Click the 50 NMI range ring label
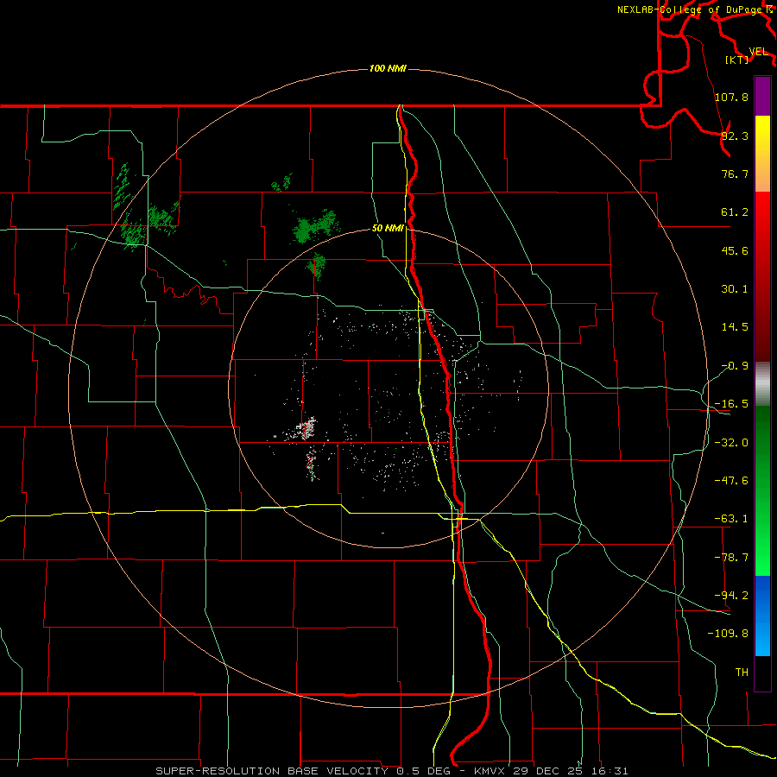777x777 pixels. (388, 228)
